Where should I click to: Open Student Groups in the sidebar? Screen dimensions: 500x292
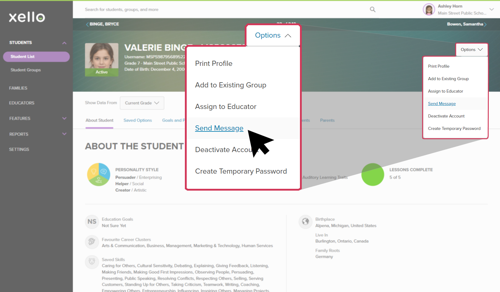tap(26, 70)
